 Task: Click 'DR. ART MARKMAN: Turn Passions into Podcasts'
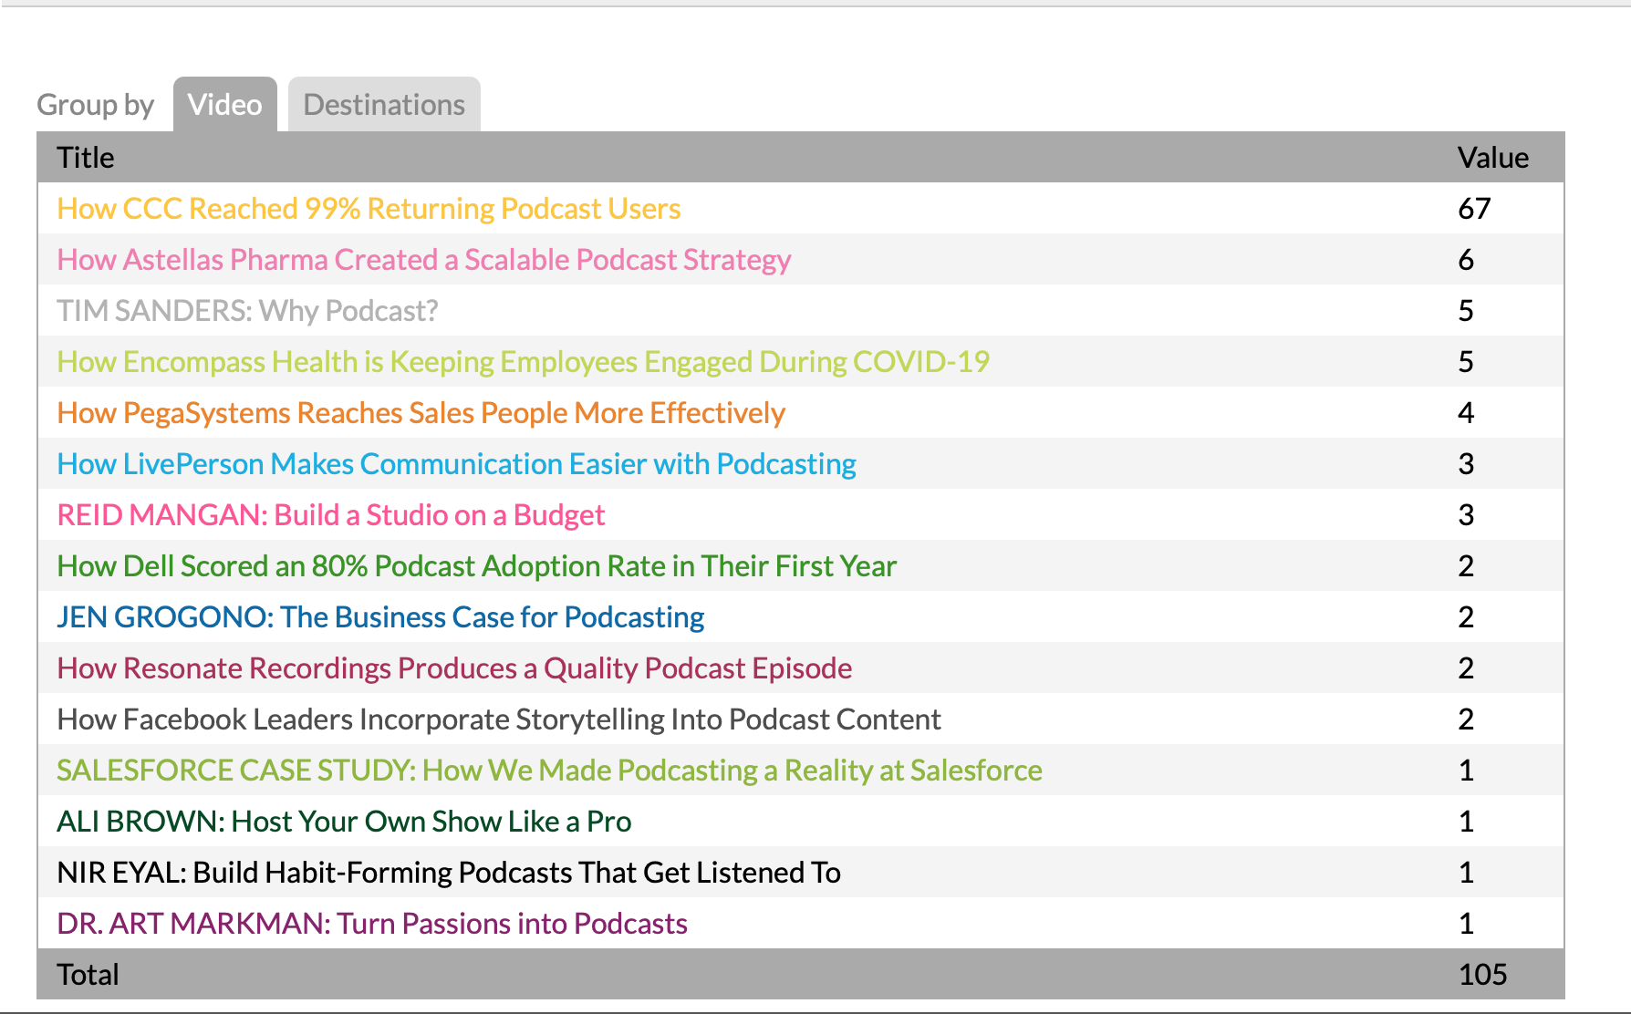click(x=372, y=924)
